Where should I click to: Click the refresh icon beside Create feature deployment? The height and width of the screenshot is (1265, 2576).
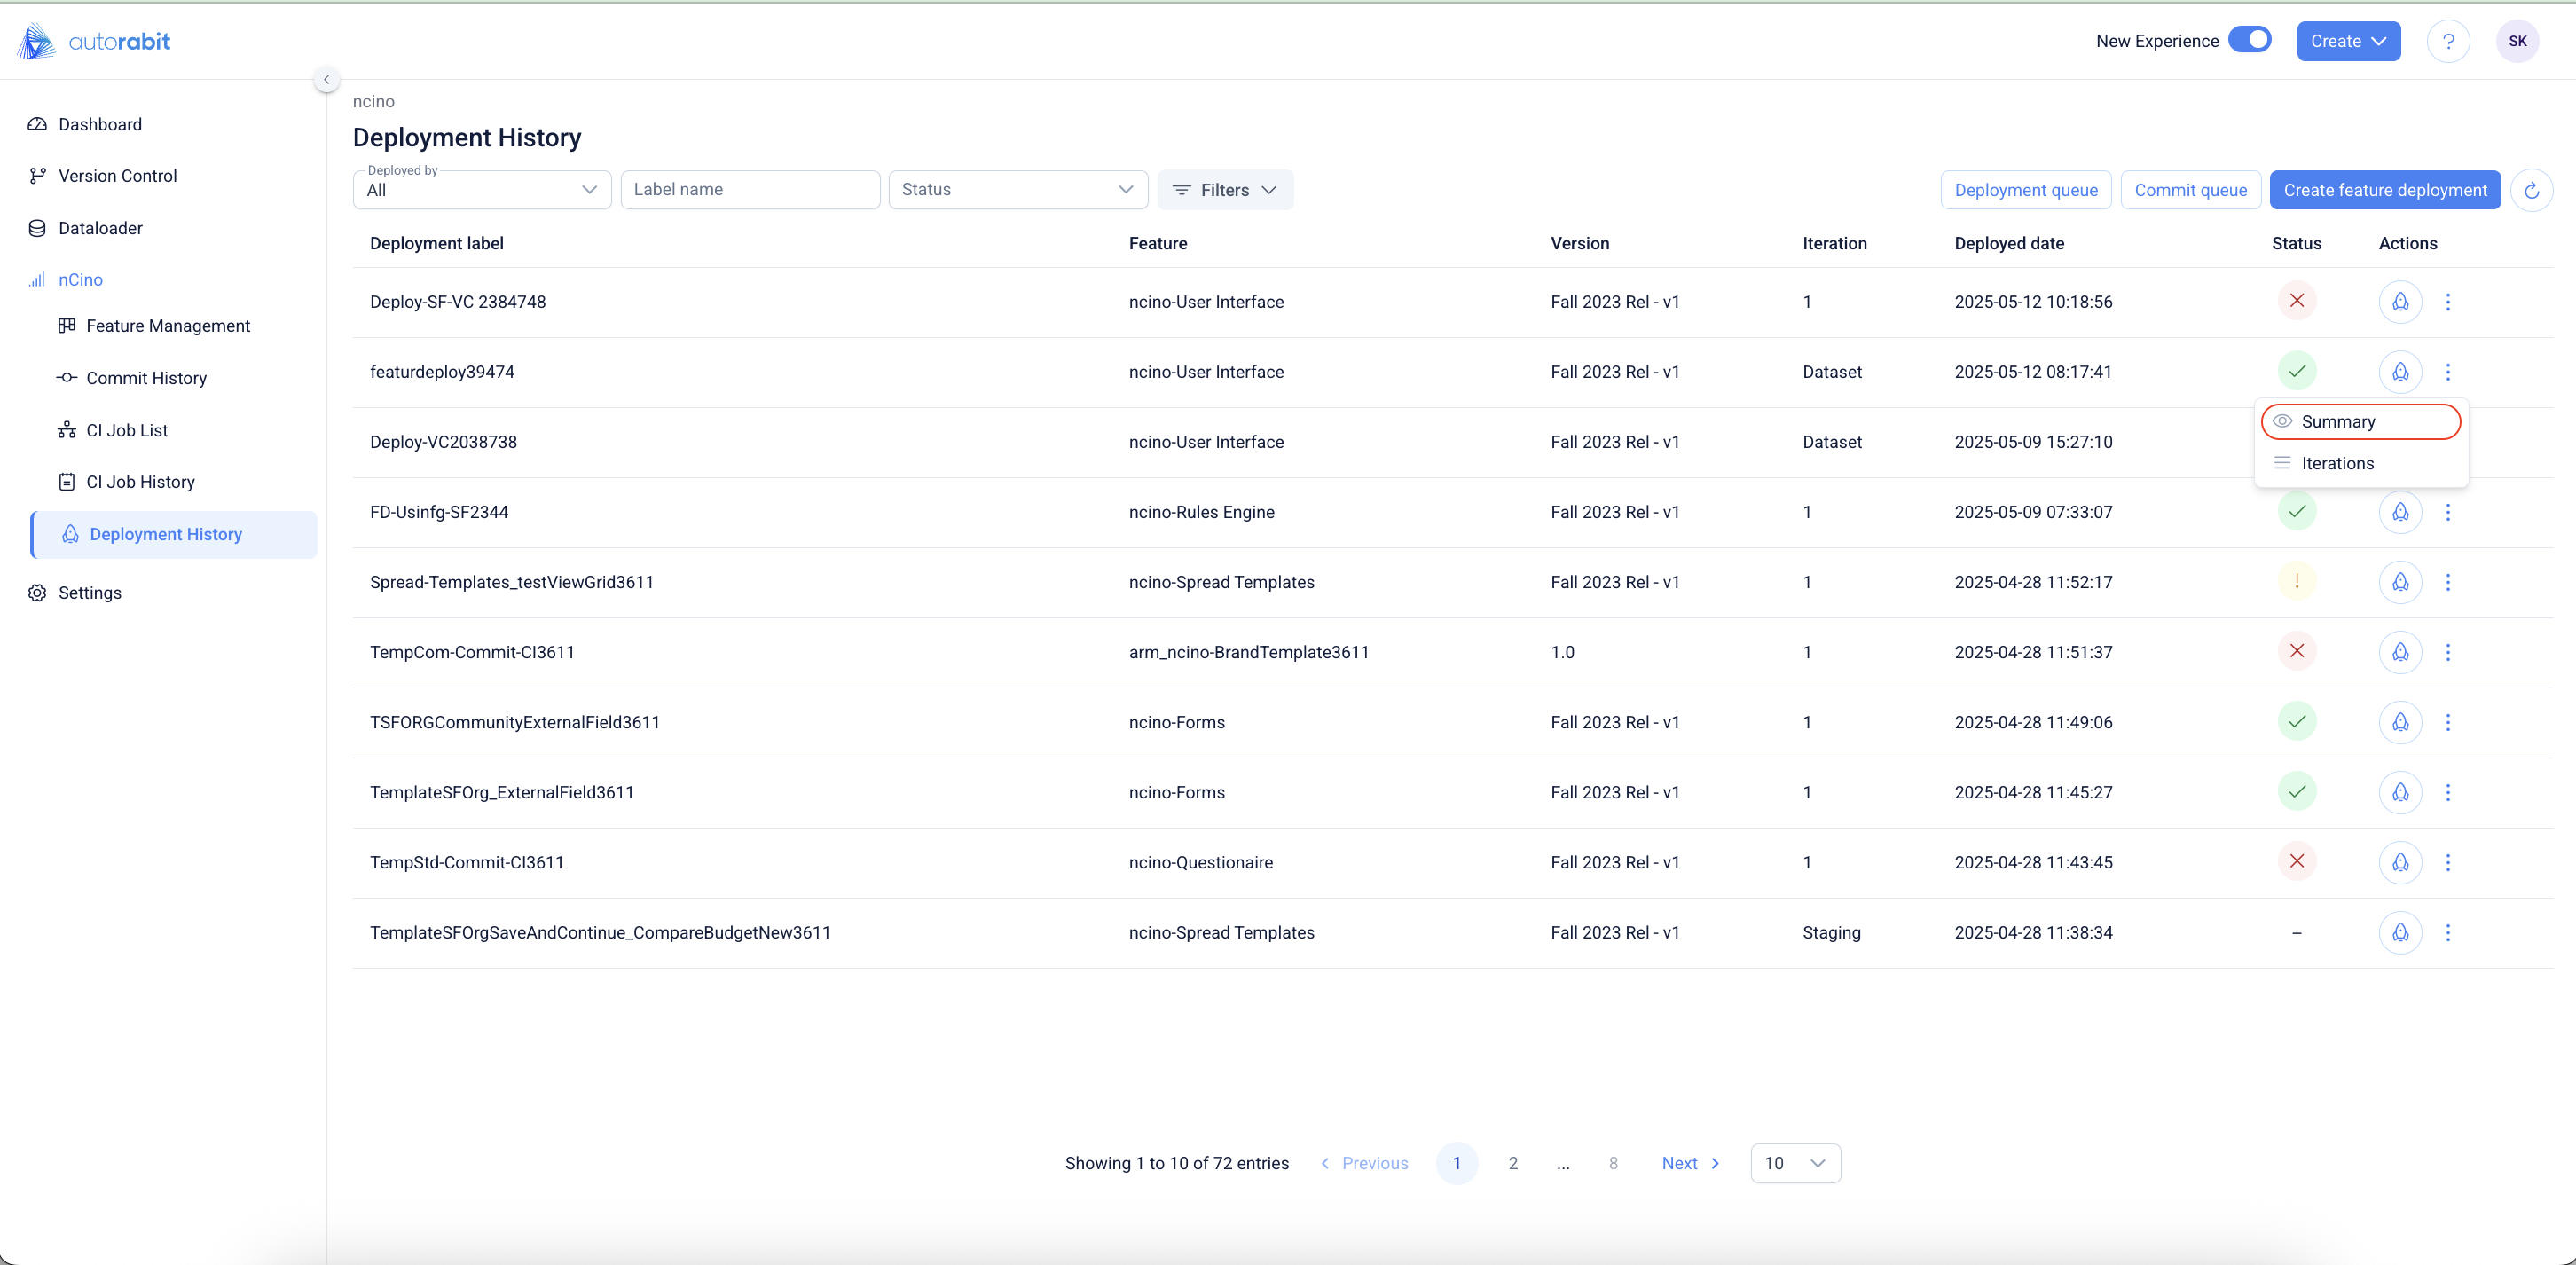click(2531, 190)
